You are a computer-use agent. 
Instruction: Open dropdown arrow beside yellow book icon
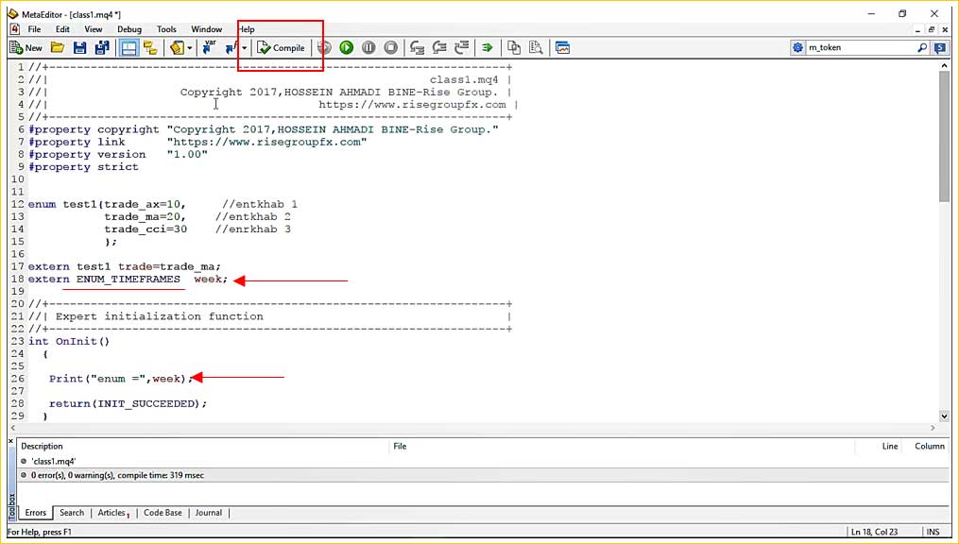coord(190,47)
